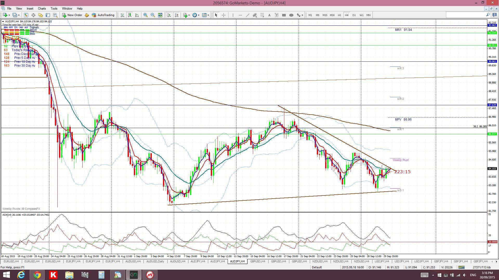The image size is (499, 280).
Task: Toggle chart shift from right edge
Action: [x=177, y=15]
